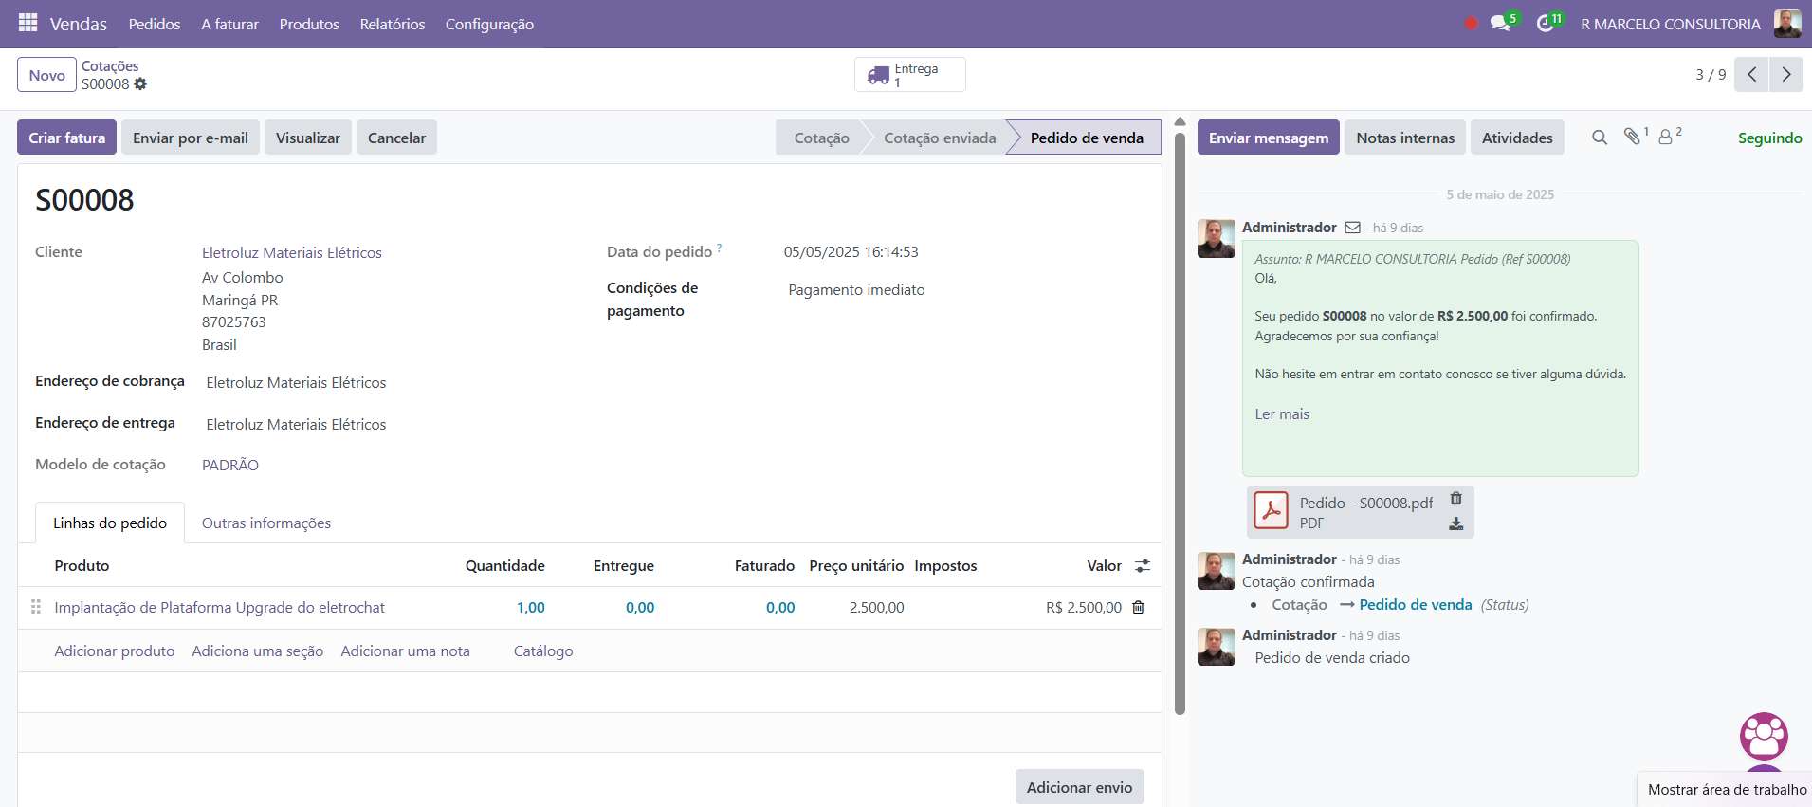Viewport: 1812px width, 807px height.
Task: Open the apps grid menu icon
Action: [28, 23]
